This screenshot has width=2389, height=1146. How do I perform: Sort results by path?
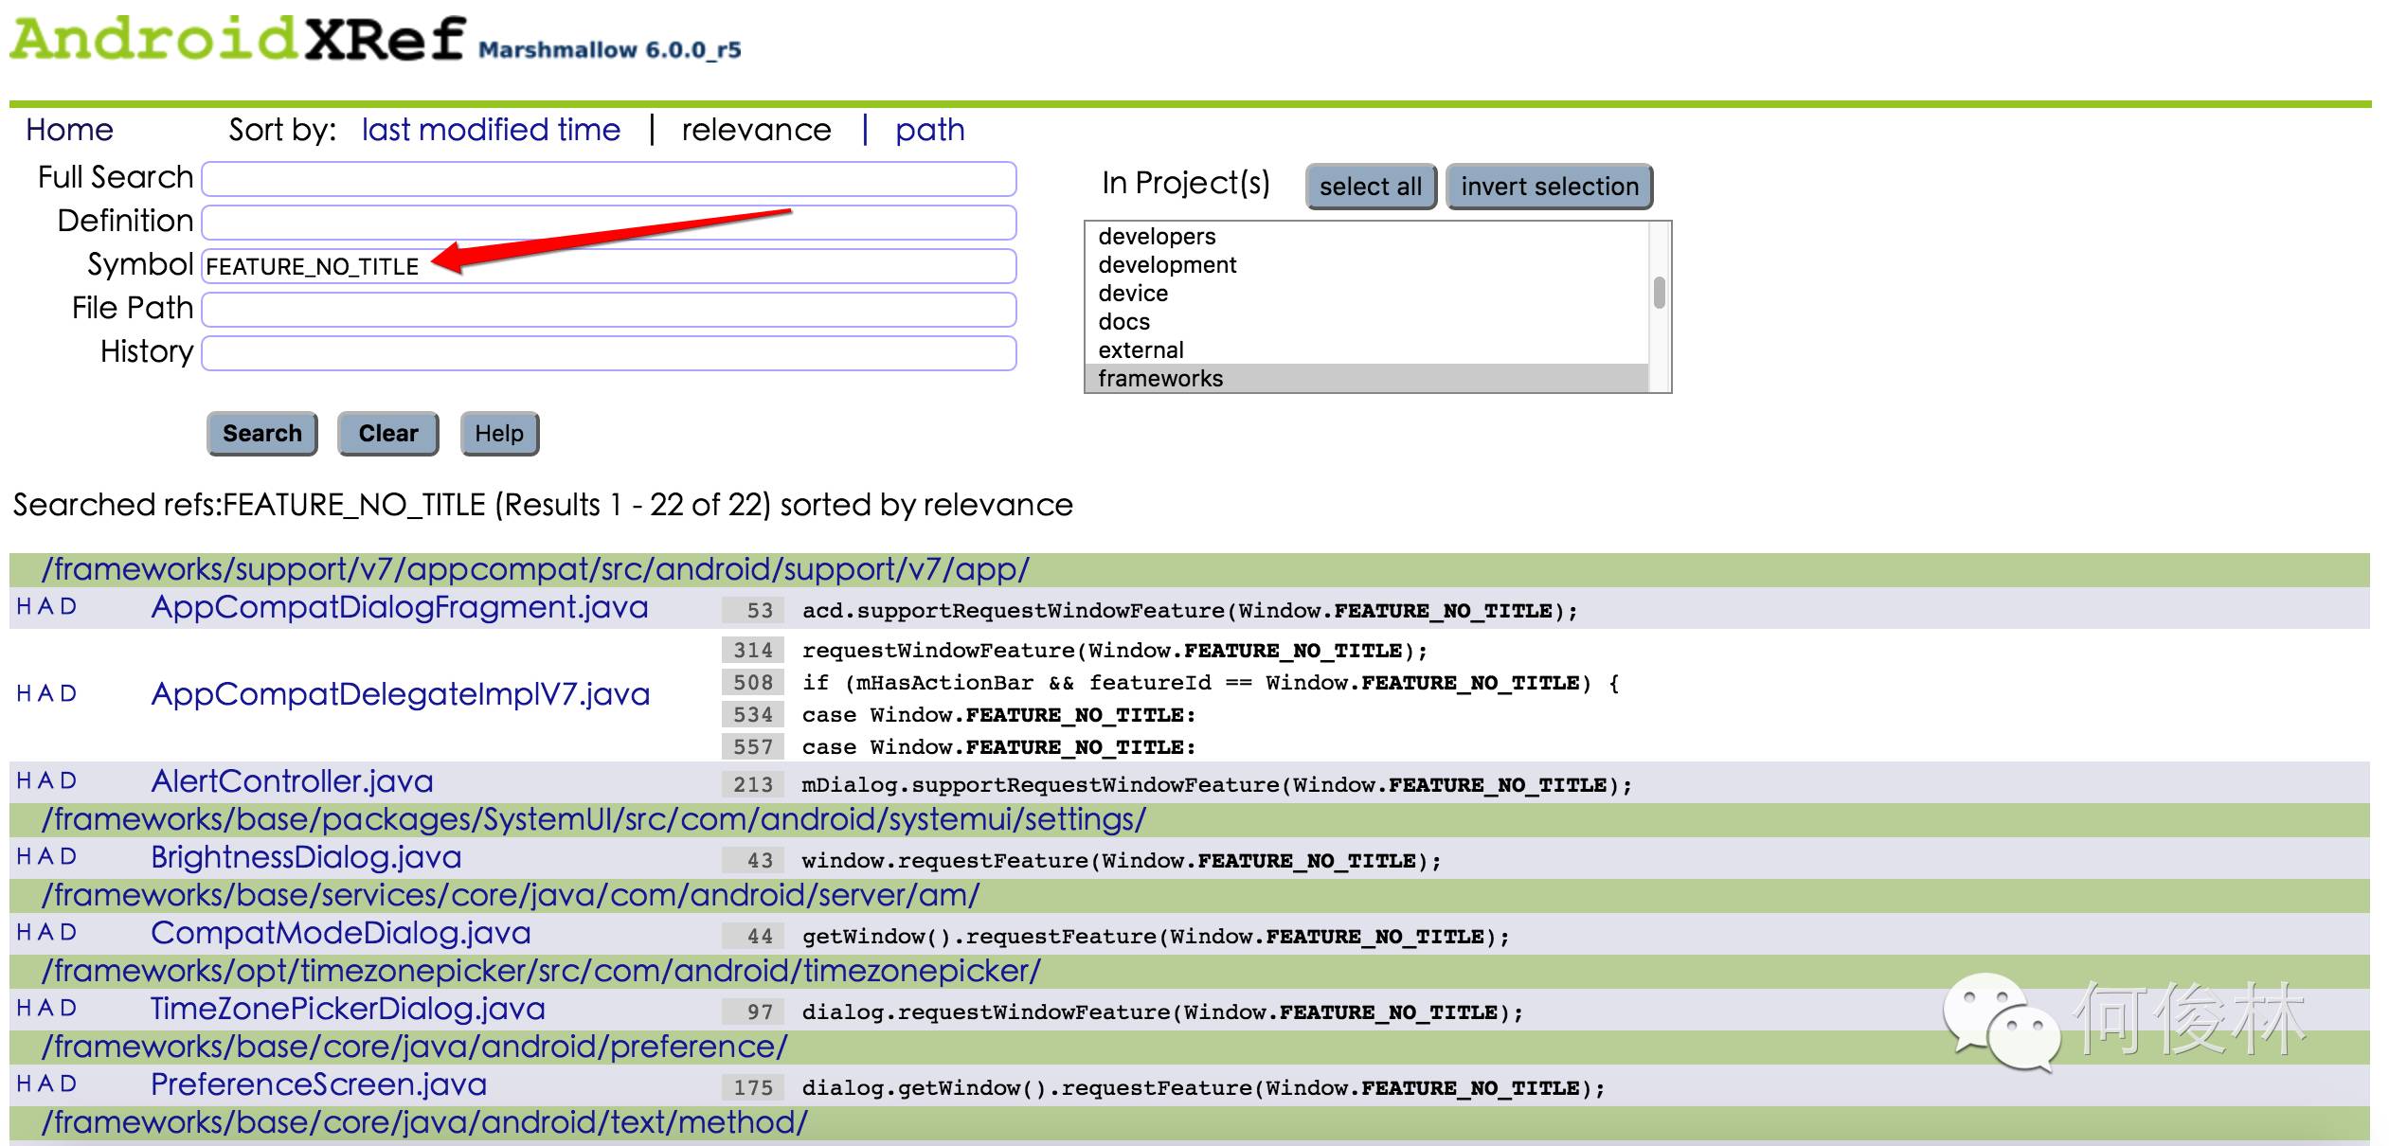point(929,130)
